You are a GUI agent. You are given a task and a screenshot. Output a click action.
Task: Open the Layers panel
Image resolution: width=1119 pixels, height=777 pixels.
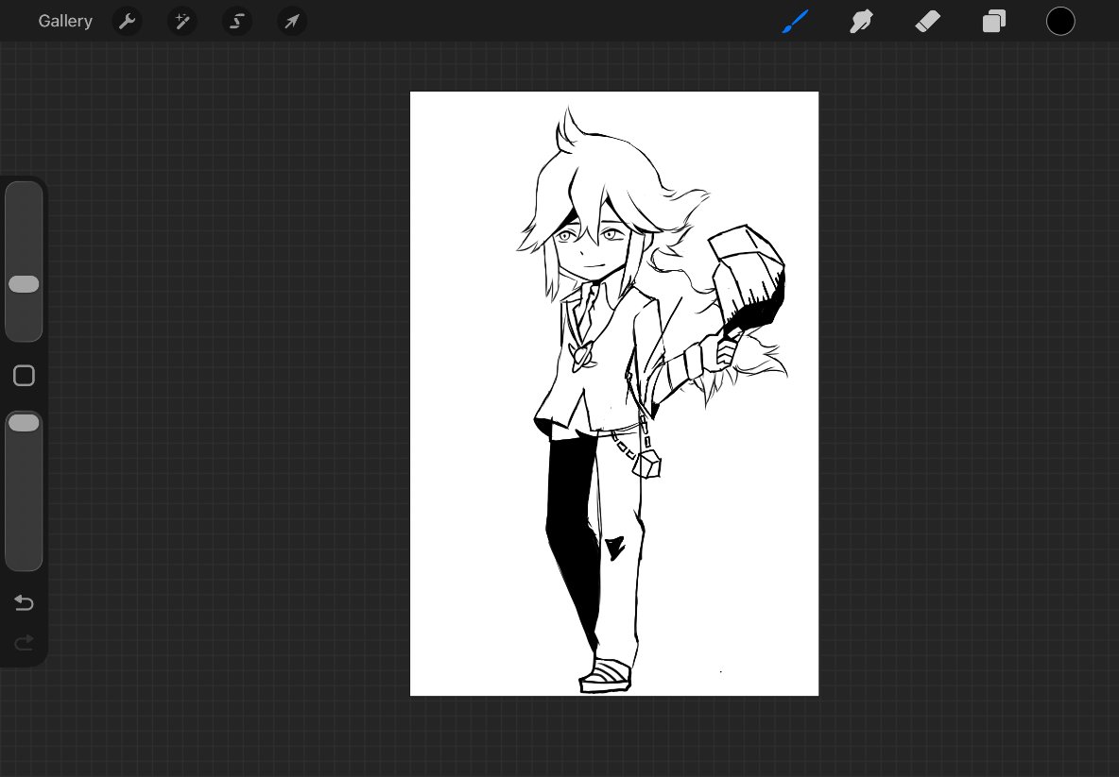[994, 22]
